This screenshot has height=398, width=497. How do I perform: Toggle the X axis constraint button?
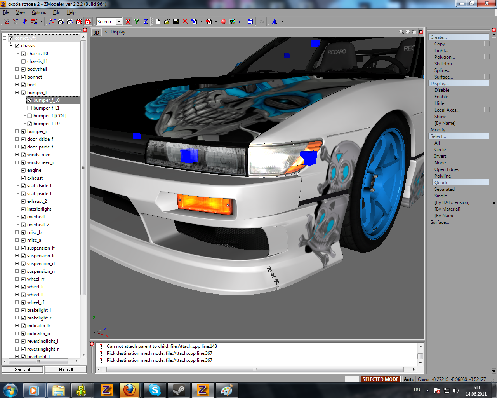point(128,22)
